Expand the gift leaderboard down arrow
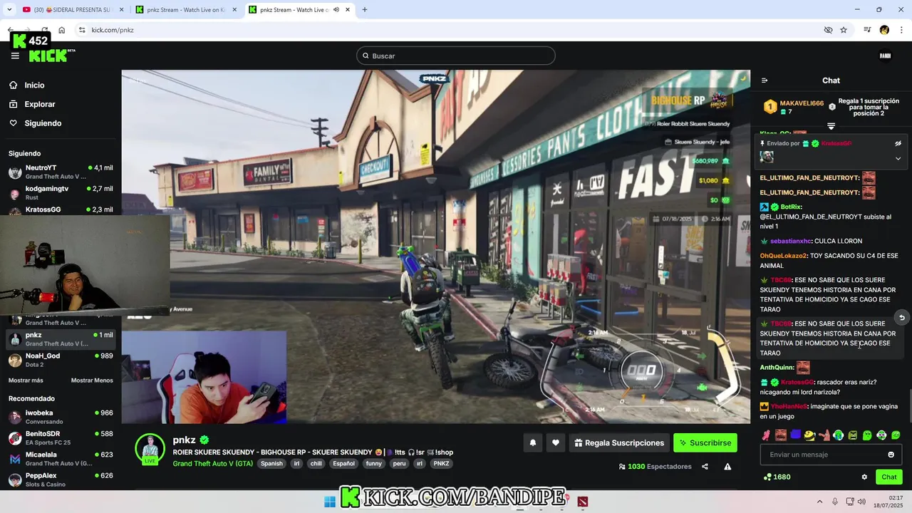 pyautogui.click(x=831, y=126)
